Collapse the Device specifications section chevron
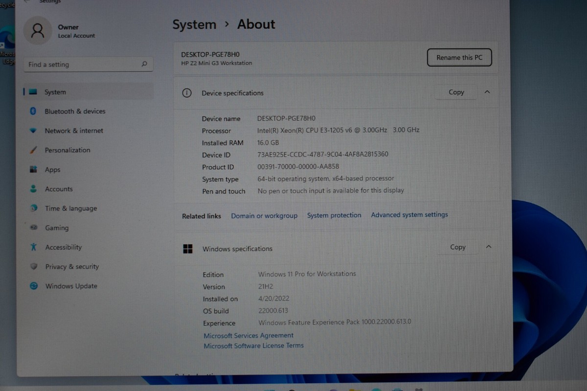This screenshot has width=587, height=391. [x=487, y=92]
